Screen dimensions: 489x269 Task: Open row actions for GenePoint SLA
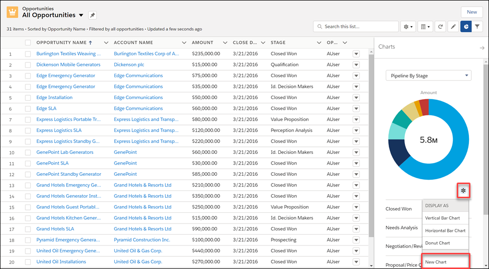pyautogui.click(x=356, y=164)
